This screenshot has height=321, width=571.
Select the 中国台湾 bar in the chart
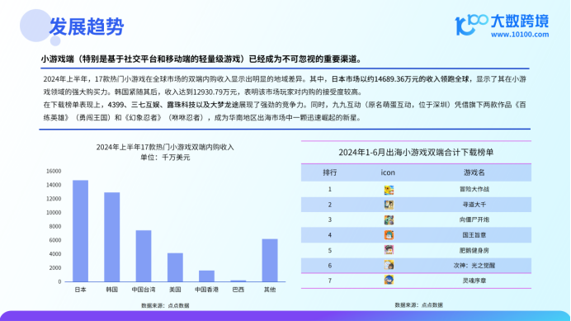(x=144, y=256)
